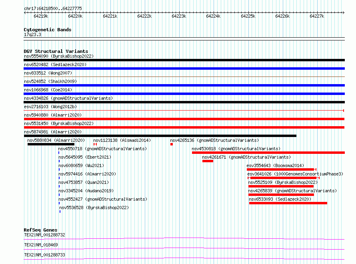Open the nsv833512 (Wong2007) variant label
Viewport: 356px width, 264px height.
48,73
